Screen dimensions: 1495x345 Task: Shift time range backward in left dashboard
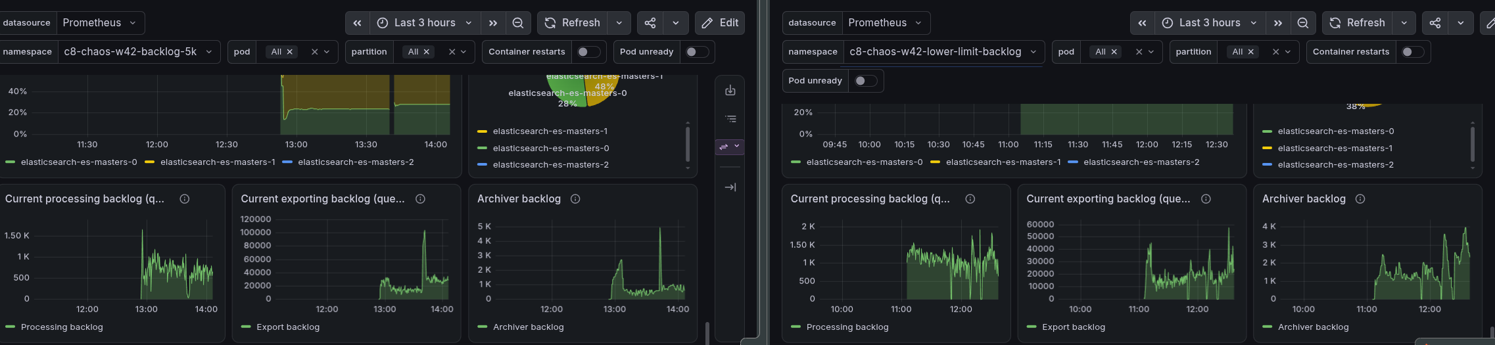click(357, 23)
